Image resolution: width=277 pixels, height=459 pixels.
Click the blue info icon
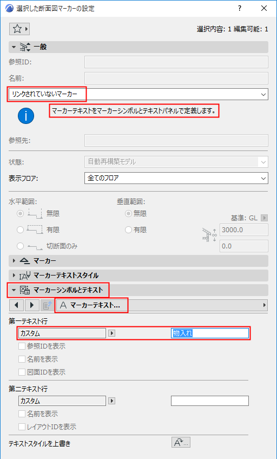tap(26, 116)
